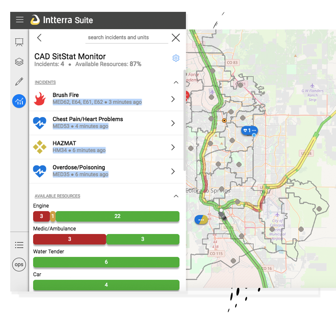Close the search panel with X
The width and height of the screenshot is (336, 324).
(x=176, y=38)
